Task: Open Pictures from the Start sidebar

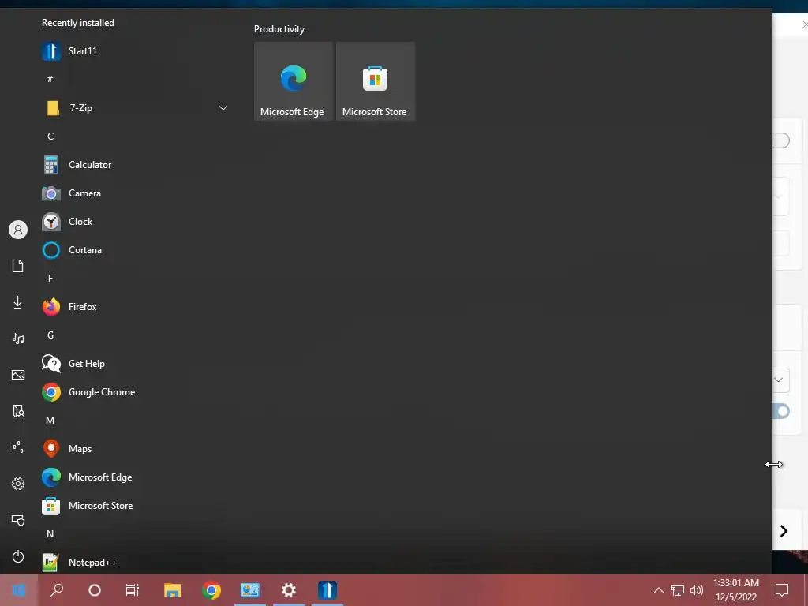Action: coord(18,375)
